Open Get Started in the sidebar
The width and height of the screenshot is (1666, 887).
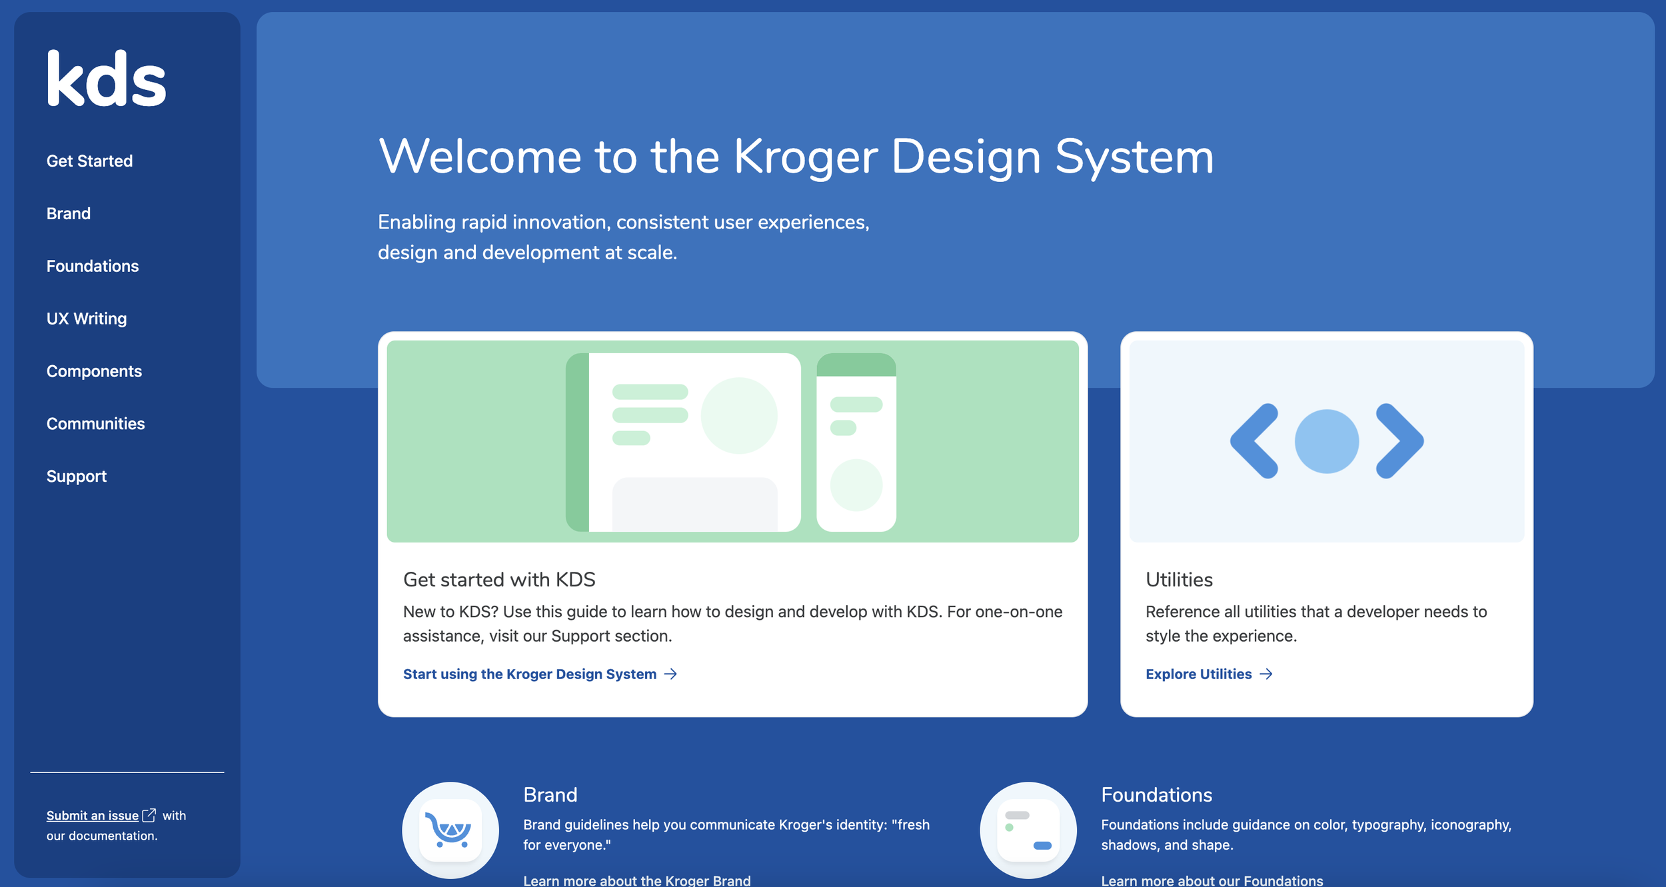point(89,161)
